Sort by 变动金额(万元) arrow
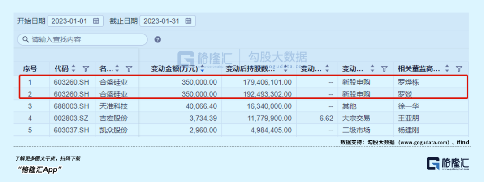 tap(203, 69)
